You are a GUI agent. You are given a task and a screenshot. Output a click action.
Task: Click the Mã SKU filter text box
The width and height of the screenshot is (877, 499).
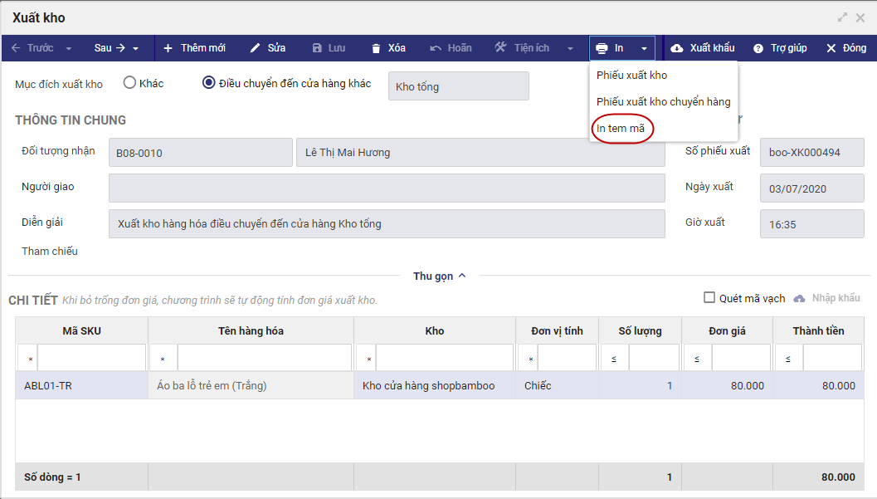click(x=91, y=358)
